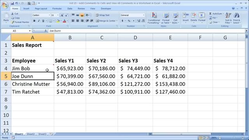The height and width of the screenshot is (140, 249).
Task: Apply the yellow Fill Color
Action: tap(58, 21)
